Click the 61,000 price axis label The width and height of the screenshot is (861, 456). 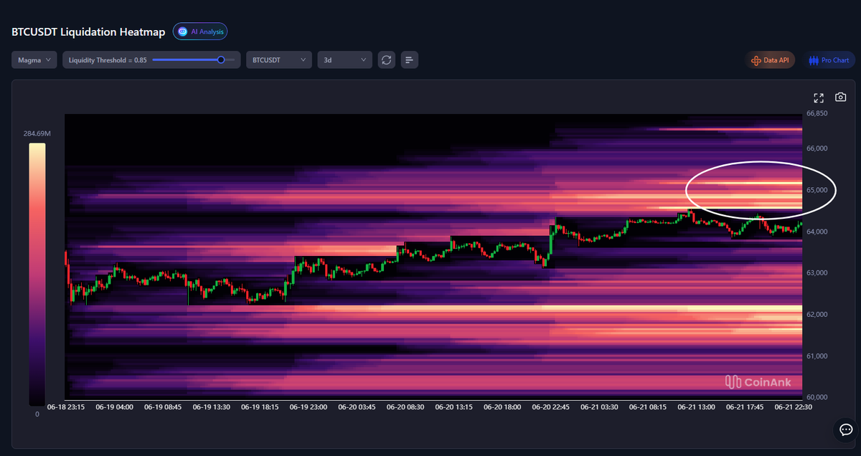[x=818, y=356]
